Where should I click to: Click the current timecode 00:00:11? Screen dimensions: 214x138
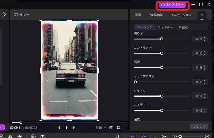(x=16, y=128)
